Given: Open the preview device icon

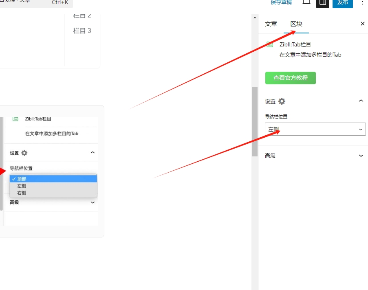Looking at the screenshot, I should pos(306,2).
